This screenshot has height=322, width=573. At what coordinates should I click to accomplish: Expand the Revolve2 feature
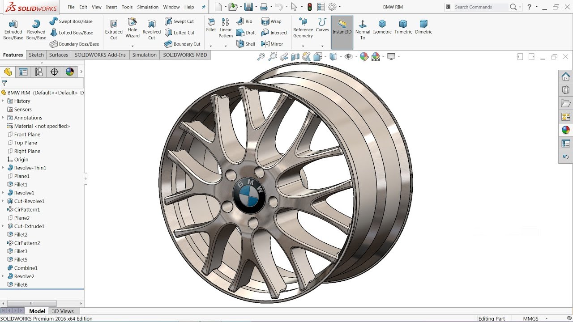(3, 276)
